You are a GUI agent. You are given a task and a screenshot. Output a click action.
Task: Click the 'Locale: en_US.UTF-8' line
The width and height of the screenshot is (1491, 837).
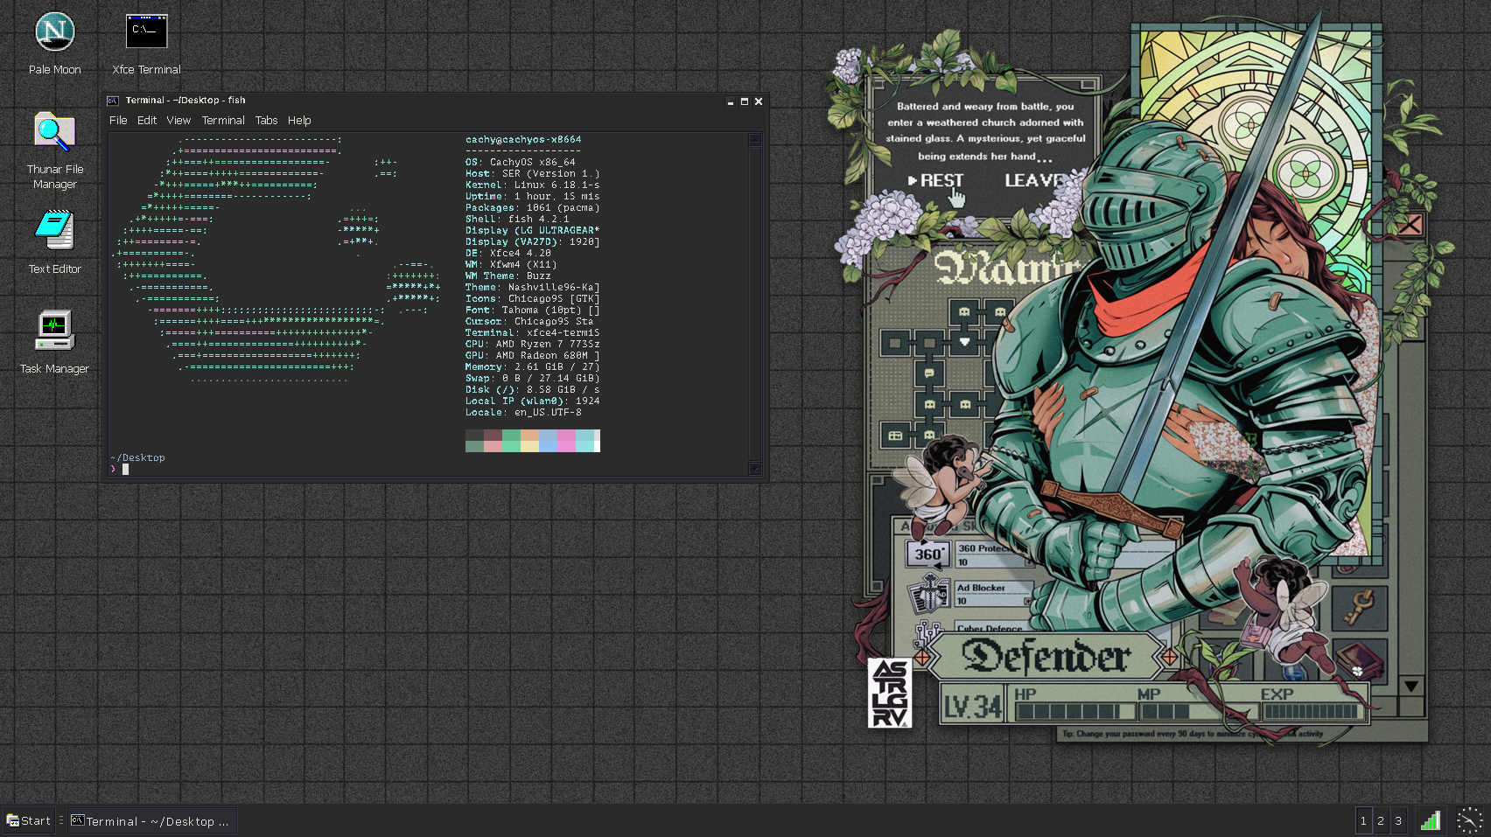pos(523,413)
